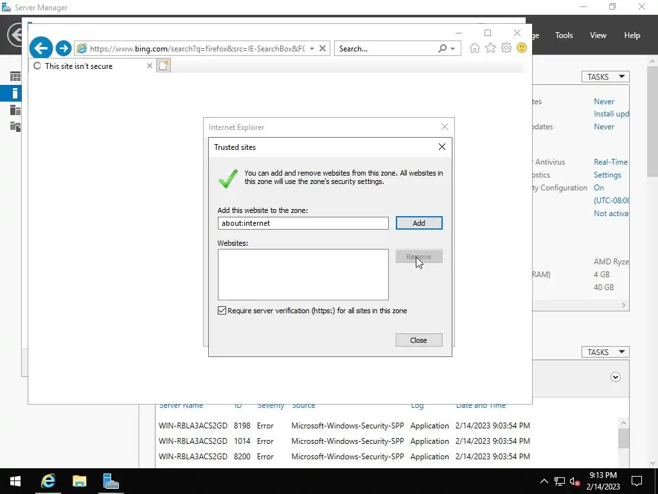Viewport: 658px width, 494px height.
Task: Sort events by Log column
Action: [417, 405]
